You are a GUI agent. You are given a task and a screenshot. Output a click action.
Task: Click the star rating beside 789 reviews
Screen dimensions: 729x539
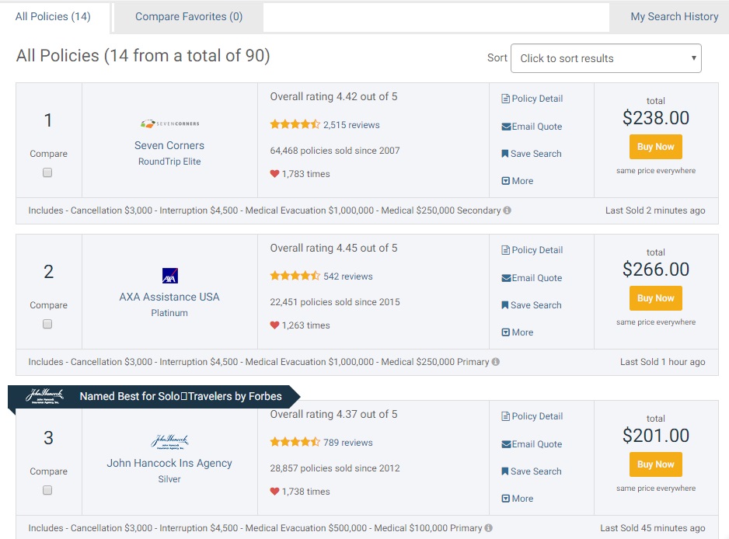click(x=295, y=442)
